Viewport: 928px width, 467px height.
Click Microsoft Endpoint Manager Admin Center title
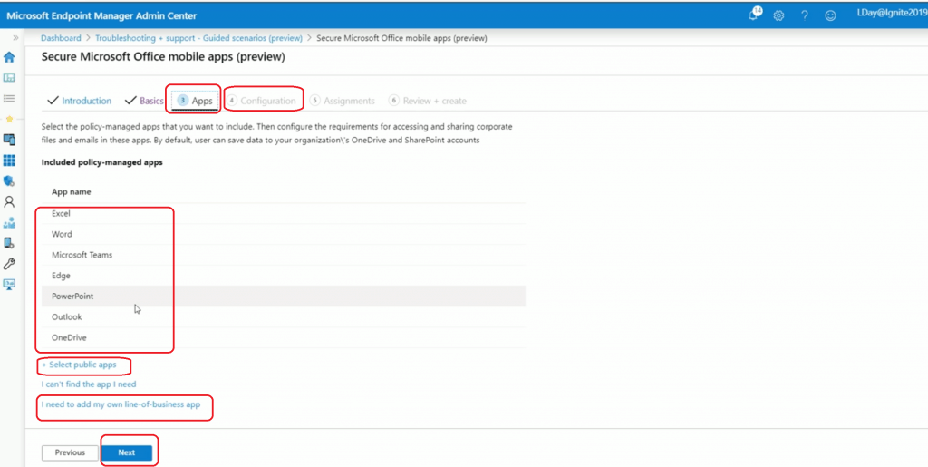coord(101,16)
